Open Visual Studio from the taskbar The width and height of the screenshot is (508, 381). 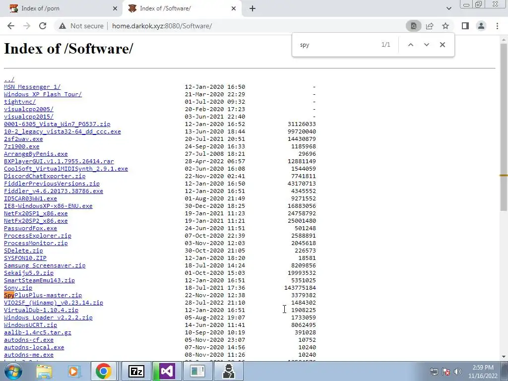coord(167,371)
